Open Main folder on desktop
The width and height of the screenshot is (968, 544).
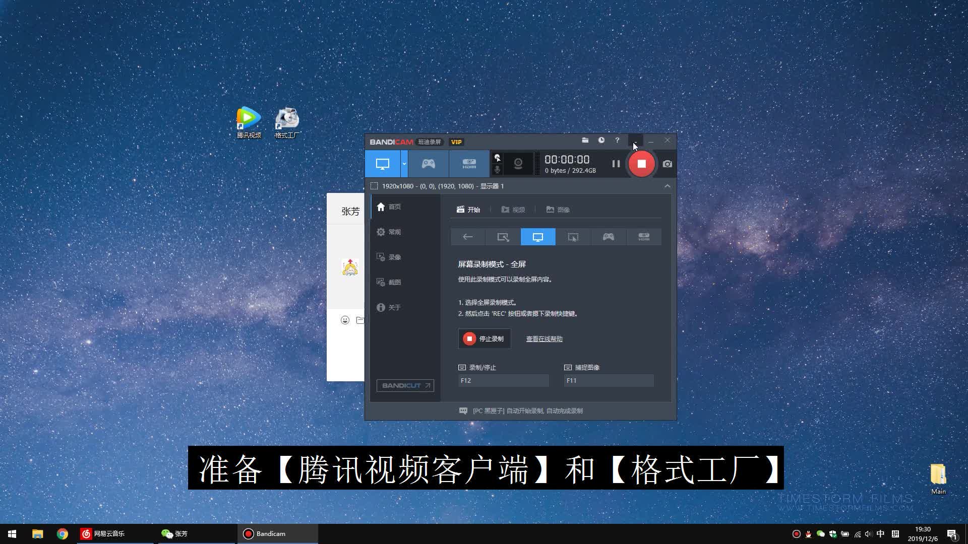tap(938, 479)
